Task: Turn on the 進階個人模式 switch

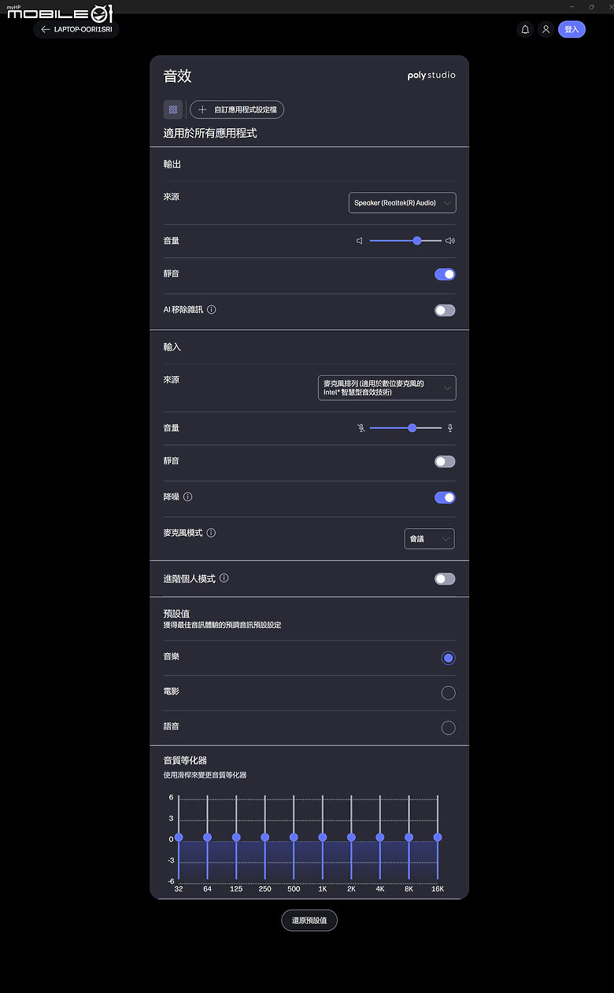Action: [x=445, y=579]
